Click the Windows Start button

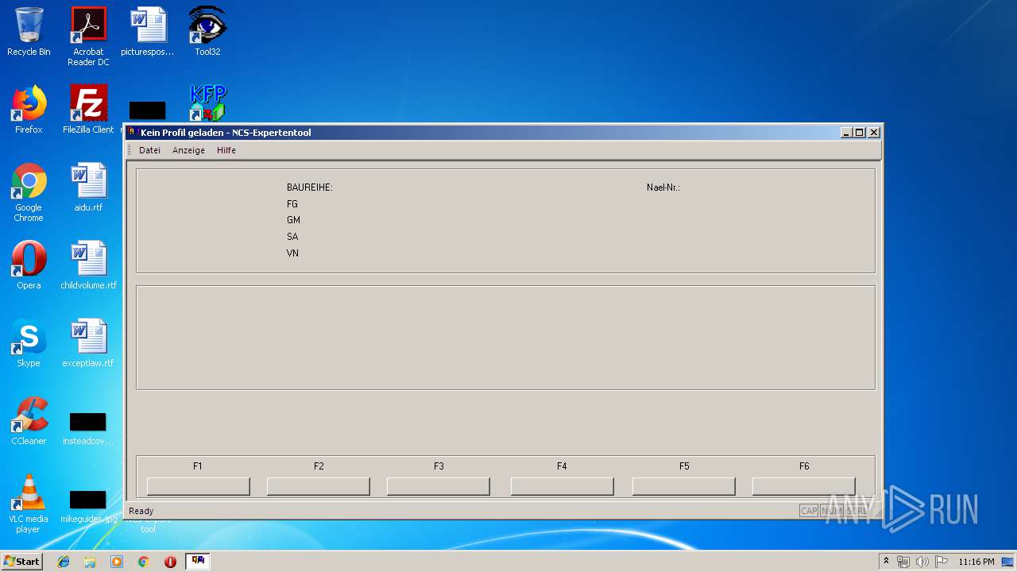coord(22,562)
